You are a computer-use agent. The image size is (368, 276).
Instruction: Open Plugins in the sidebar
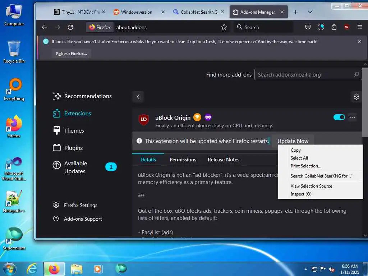(x=68, y=148)
